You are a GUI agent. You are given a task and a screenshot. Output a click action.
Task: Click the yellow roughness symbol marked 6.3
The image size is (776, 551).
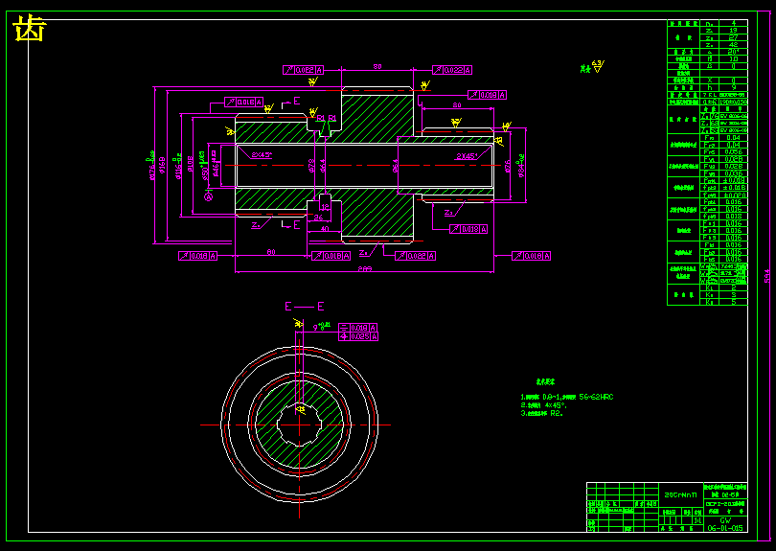[598, 65]
